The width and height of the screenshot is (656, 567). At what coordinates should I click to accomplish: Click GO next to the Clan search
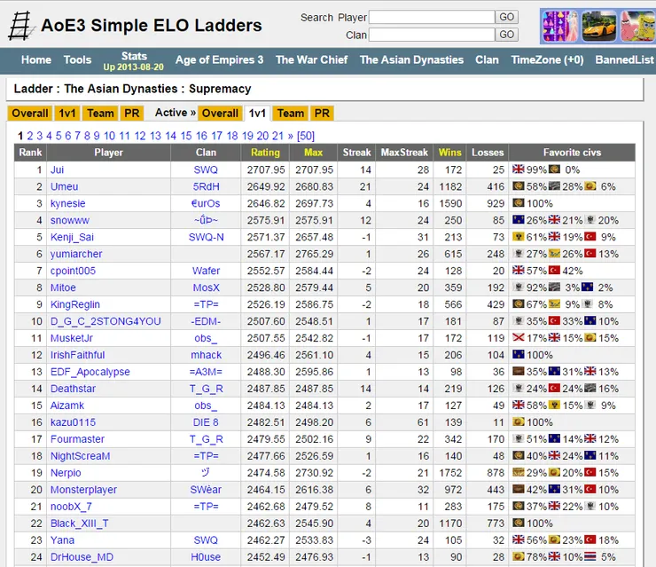pos(507,35)
